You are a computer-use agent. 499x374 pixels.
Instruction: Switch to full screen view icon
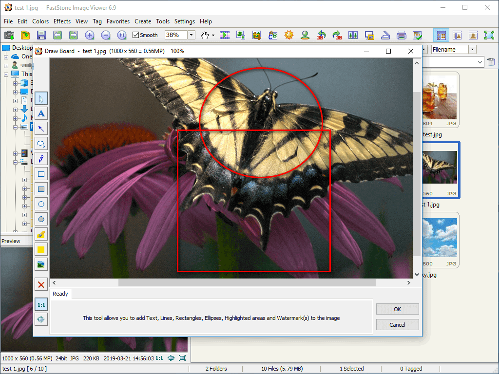tap(489, 35)
